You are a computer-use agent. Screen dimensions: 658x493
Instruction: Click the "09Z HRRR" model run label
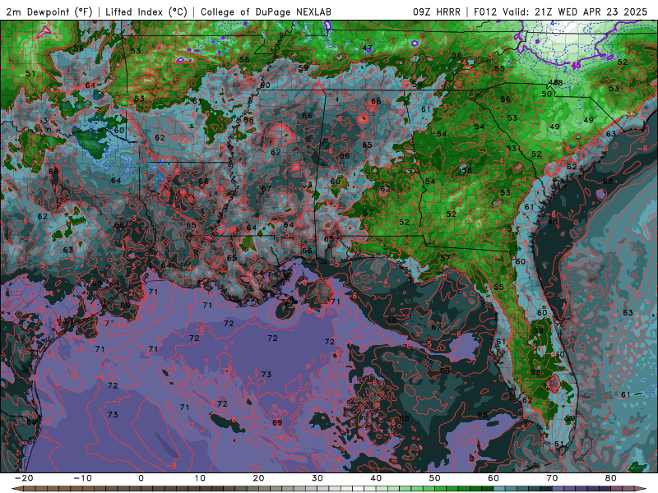[x=437, y=12]
